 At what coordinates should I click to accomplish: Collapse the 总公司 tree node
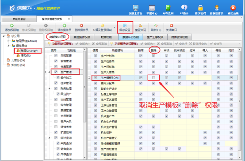coord(4,36)
